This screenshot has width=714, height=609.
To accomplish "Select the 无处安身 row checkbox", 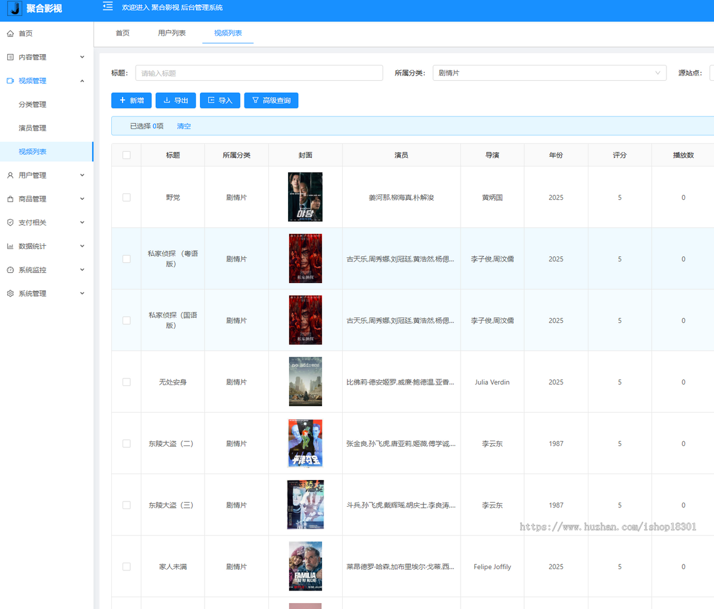I will 126,382.
